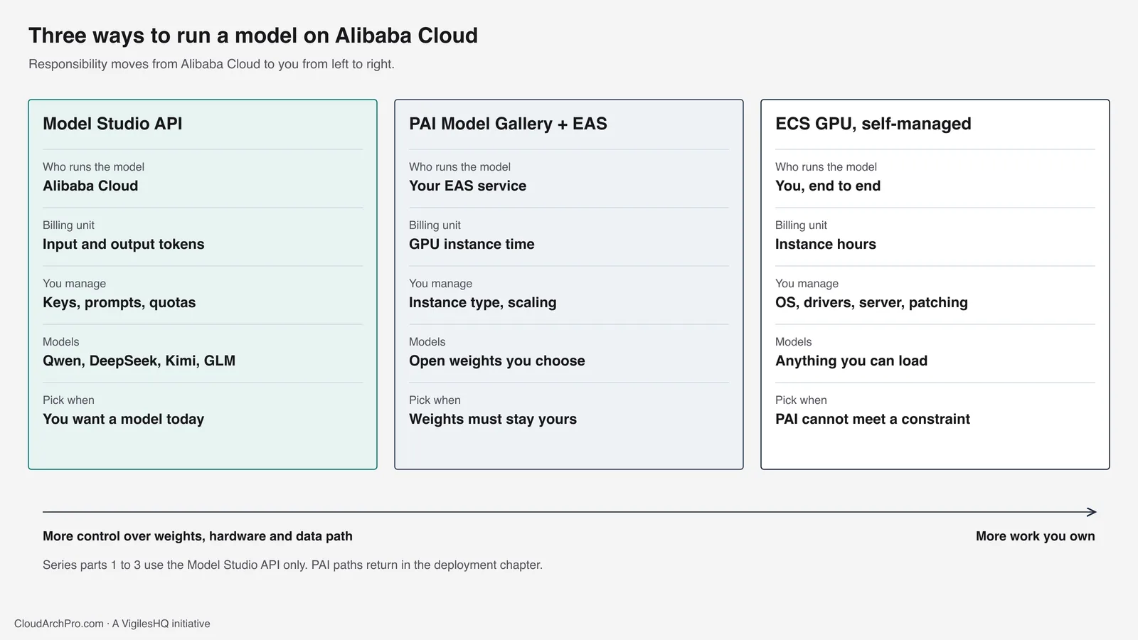This screenshot has height=640, width=1138.
Task: Click 'Qwen, DeepSeek, Kimi, GLM' models text
Action: [x=139, y=361]
